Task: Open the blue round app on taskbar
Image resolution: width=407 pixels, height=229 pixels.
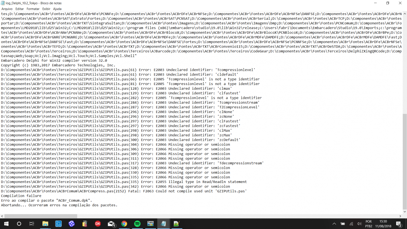Action: pos(72,224)
